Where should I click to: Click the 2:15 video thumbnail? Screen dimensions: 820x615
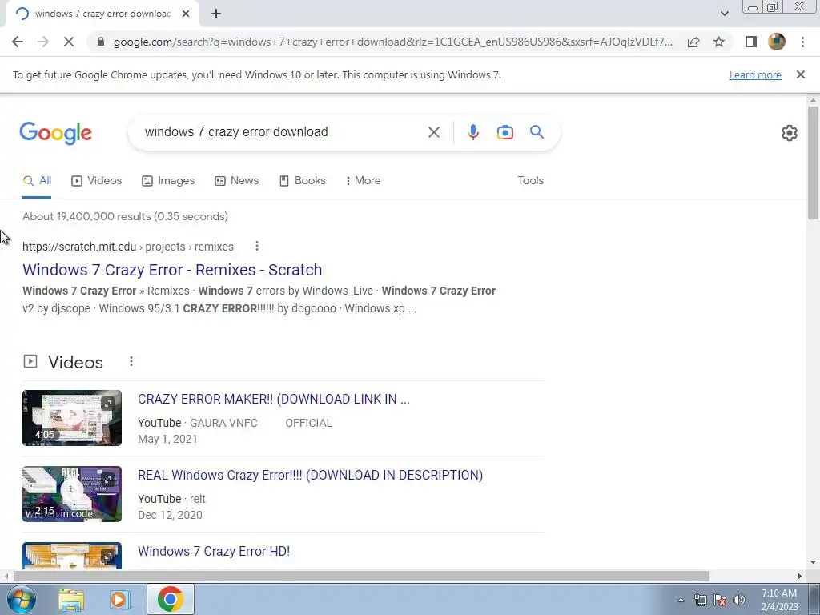72,493
